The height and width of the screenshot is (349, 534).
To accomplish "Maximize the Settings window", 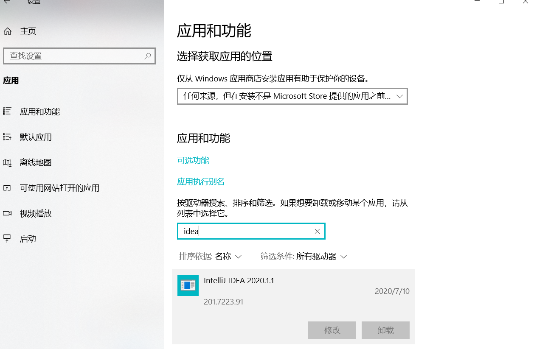I will point(501,1).
